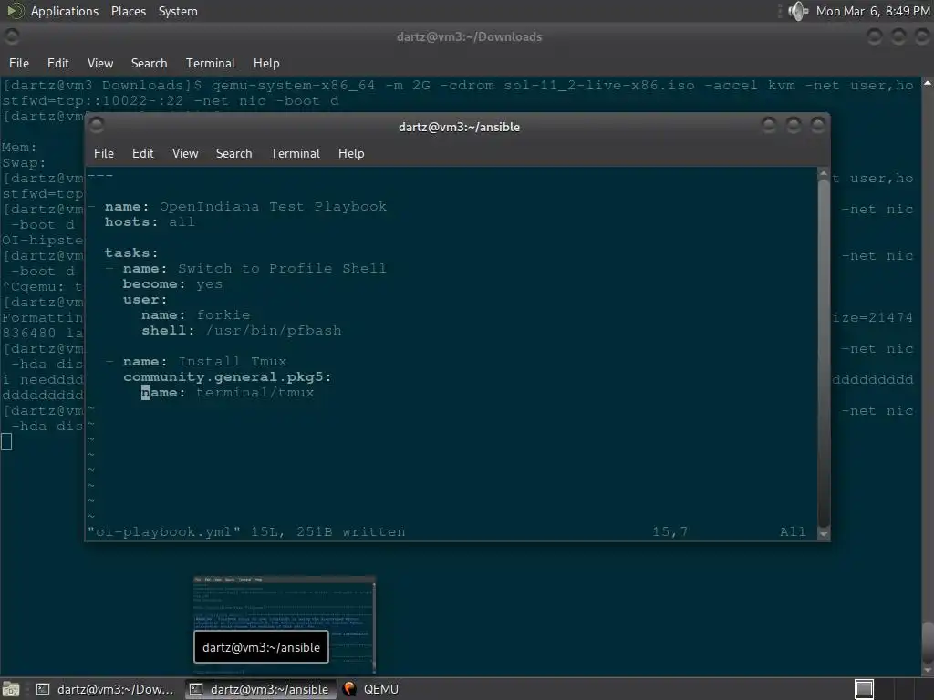Click scroll up arrow of ansible terminal

point(824,173)
